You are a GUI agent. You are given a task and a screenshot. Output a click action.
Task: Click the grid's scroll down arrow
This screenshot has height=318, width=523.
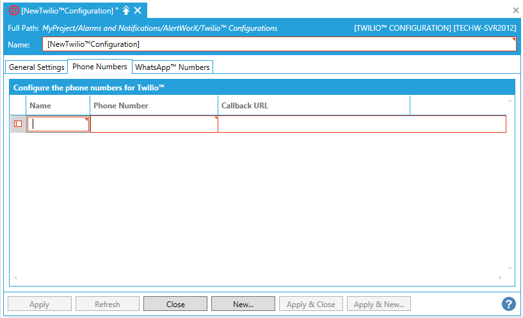[x=510, y=269]
